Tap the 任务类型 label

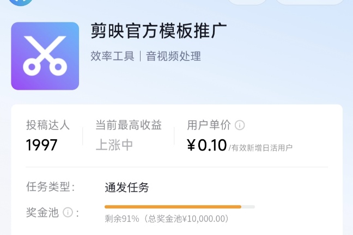pyautogui.click(x=51, y=187)
